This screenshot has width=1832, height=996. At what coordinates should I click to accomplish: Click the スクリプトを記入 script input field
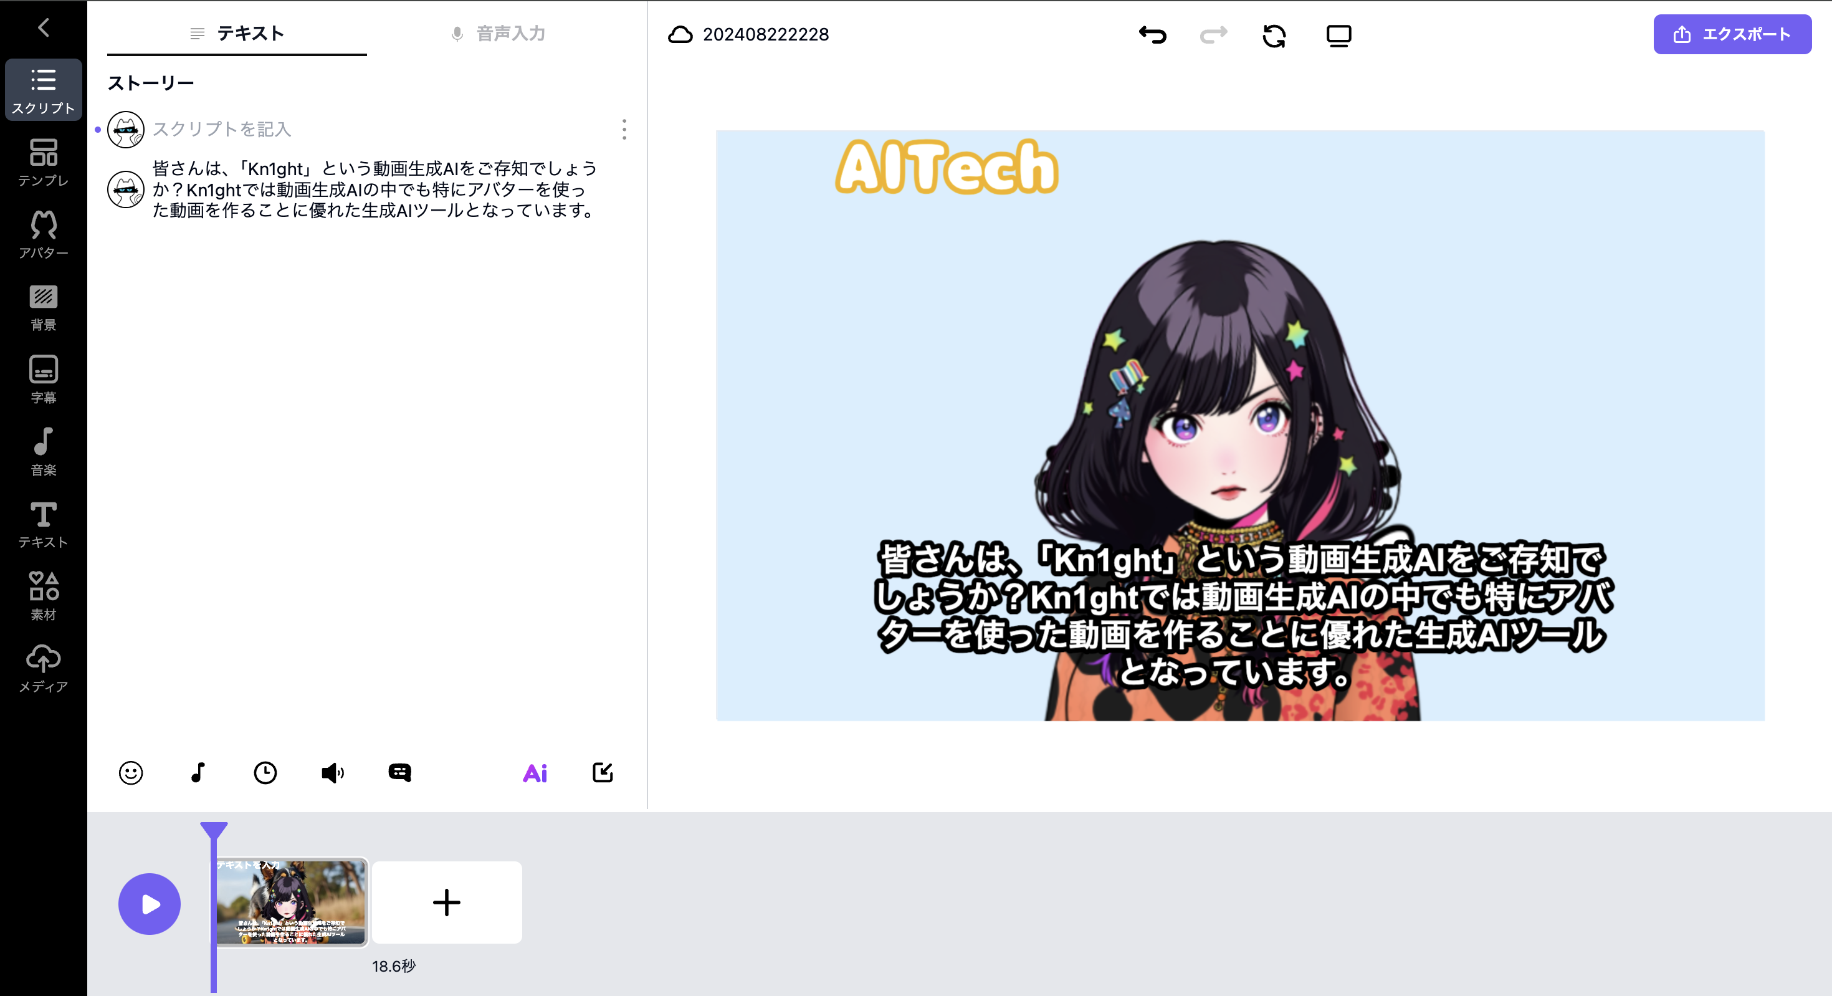click(377, 130)
